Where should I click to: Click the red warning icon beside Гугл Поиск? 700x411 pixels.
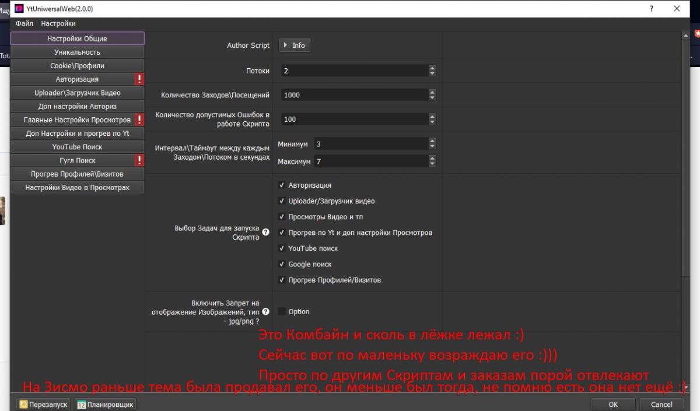pyautogui.click(x=139, y=160)
